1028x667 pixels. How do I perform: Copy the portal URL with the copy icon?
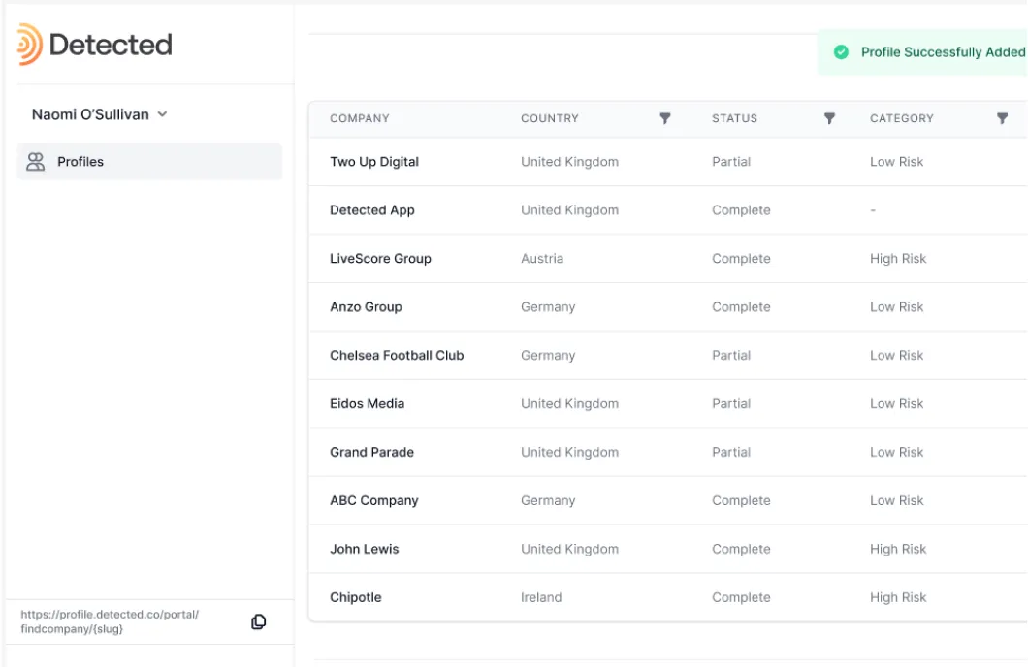tap(259, 621)
